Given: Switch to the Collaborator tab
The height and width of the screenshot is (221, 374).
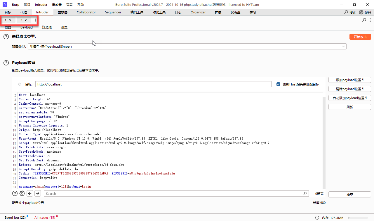Looking at the screenshot, I should tap(86, 12).
